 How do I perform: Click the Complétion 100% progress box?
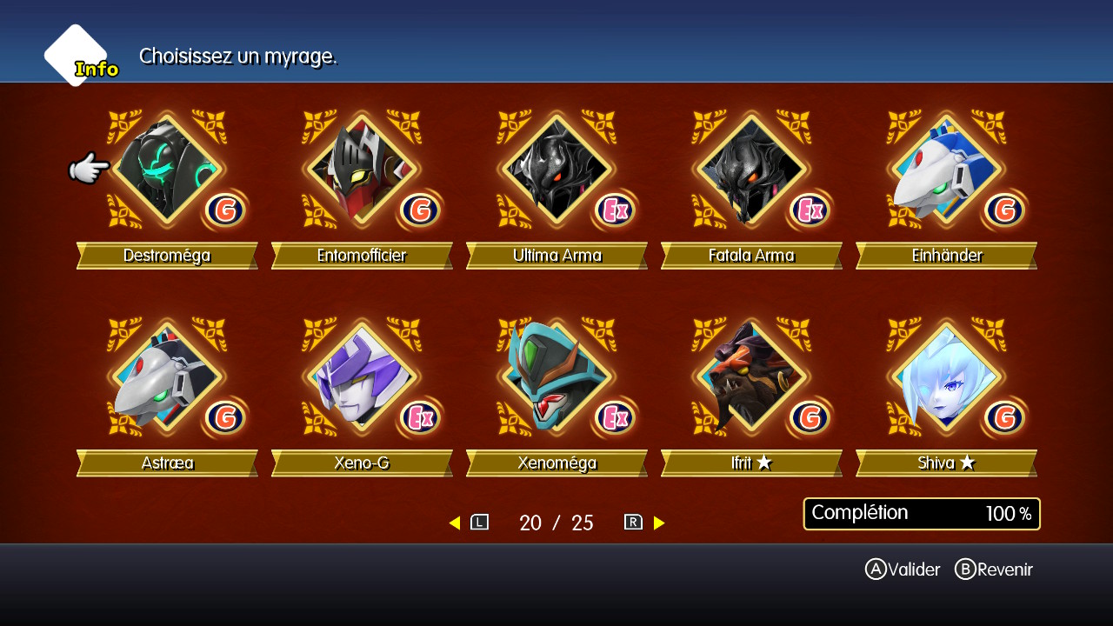click(x=922, y=514)
